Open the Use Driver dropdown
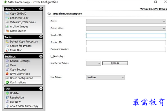This screenshot has height=111, width=167. click(105, 77)
